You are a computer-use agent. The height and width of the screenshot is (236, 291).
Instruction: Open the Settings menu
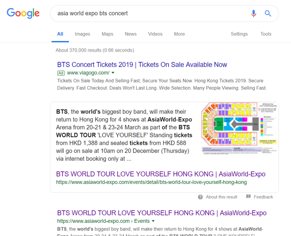[x=239, y=34]
